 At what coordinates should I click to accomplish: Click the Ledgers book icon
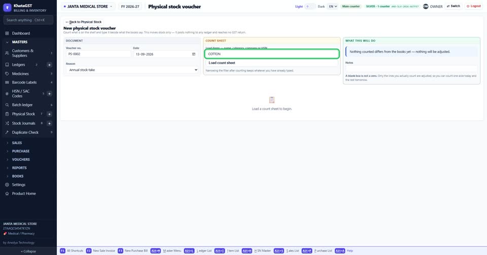7,65
